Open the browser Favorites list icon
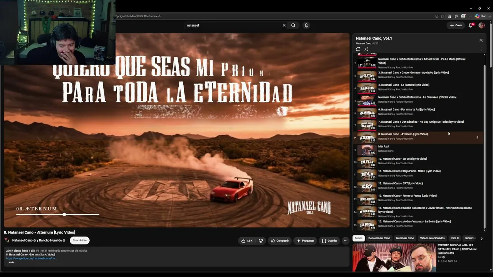The width and height of the screenshot is (493, 277). pyautogui.click(x=456, y=16)
